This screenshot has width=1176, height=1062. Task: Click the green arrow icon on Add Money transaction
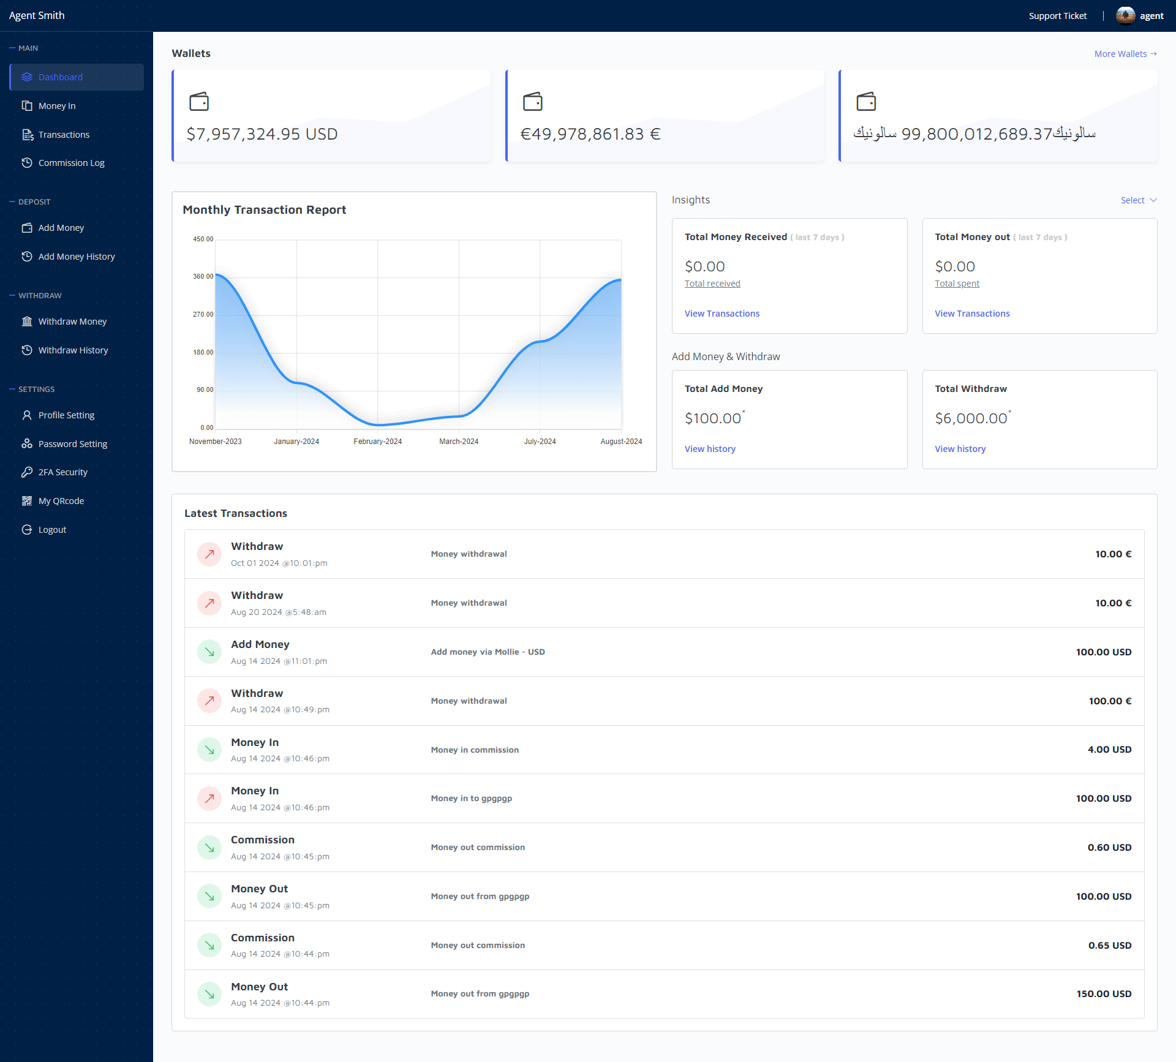(209, 652)
